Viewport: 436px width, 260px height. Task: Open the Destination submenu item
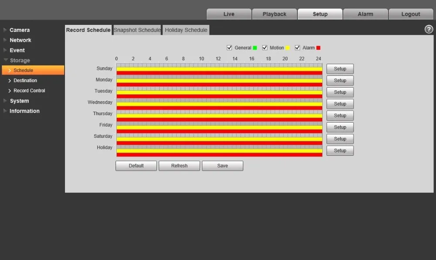(x=25, y=80)
